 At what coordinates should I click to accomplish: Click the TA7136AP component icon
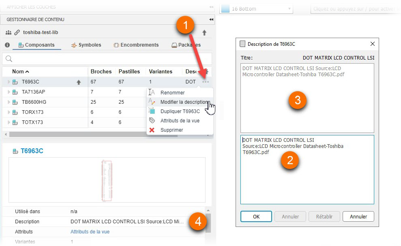point(15,92)
